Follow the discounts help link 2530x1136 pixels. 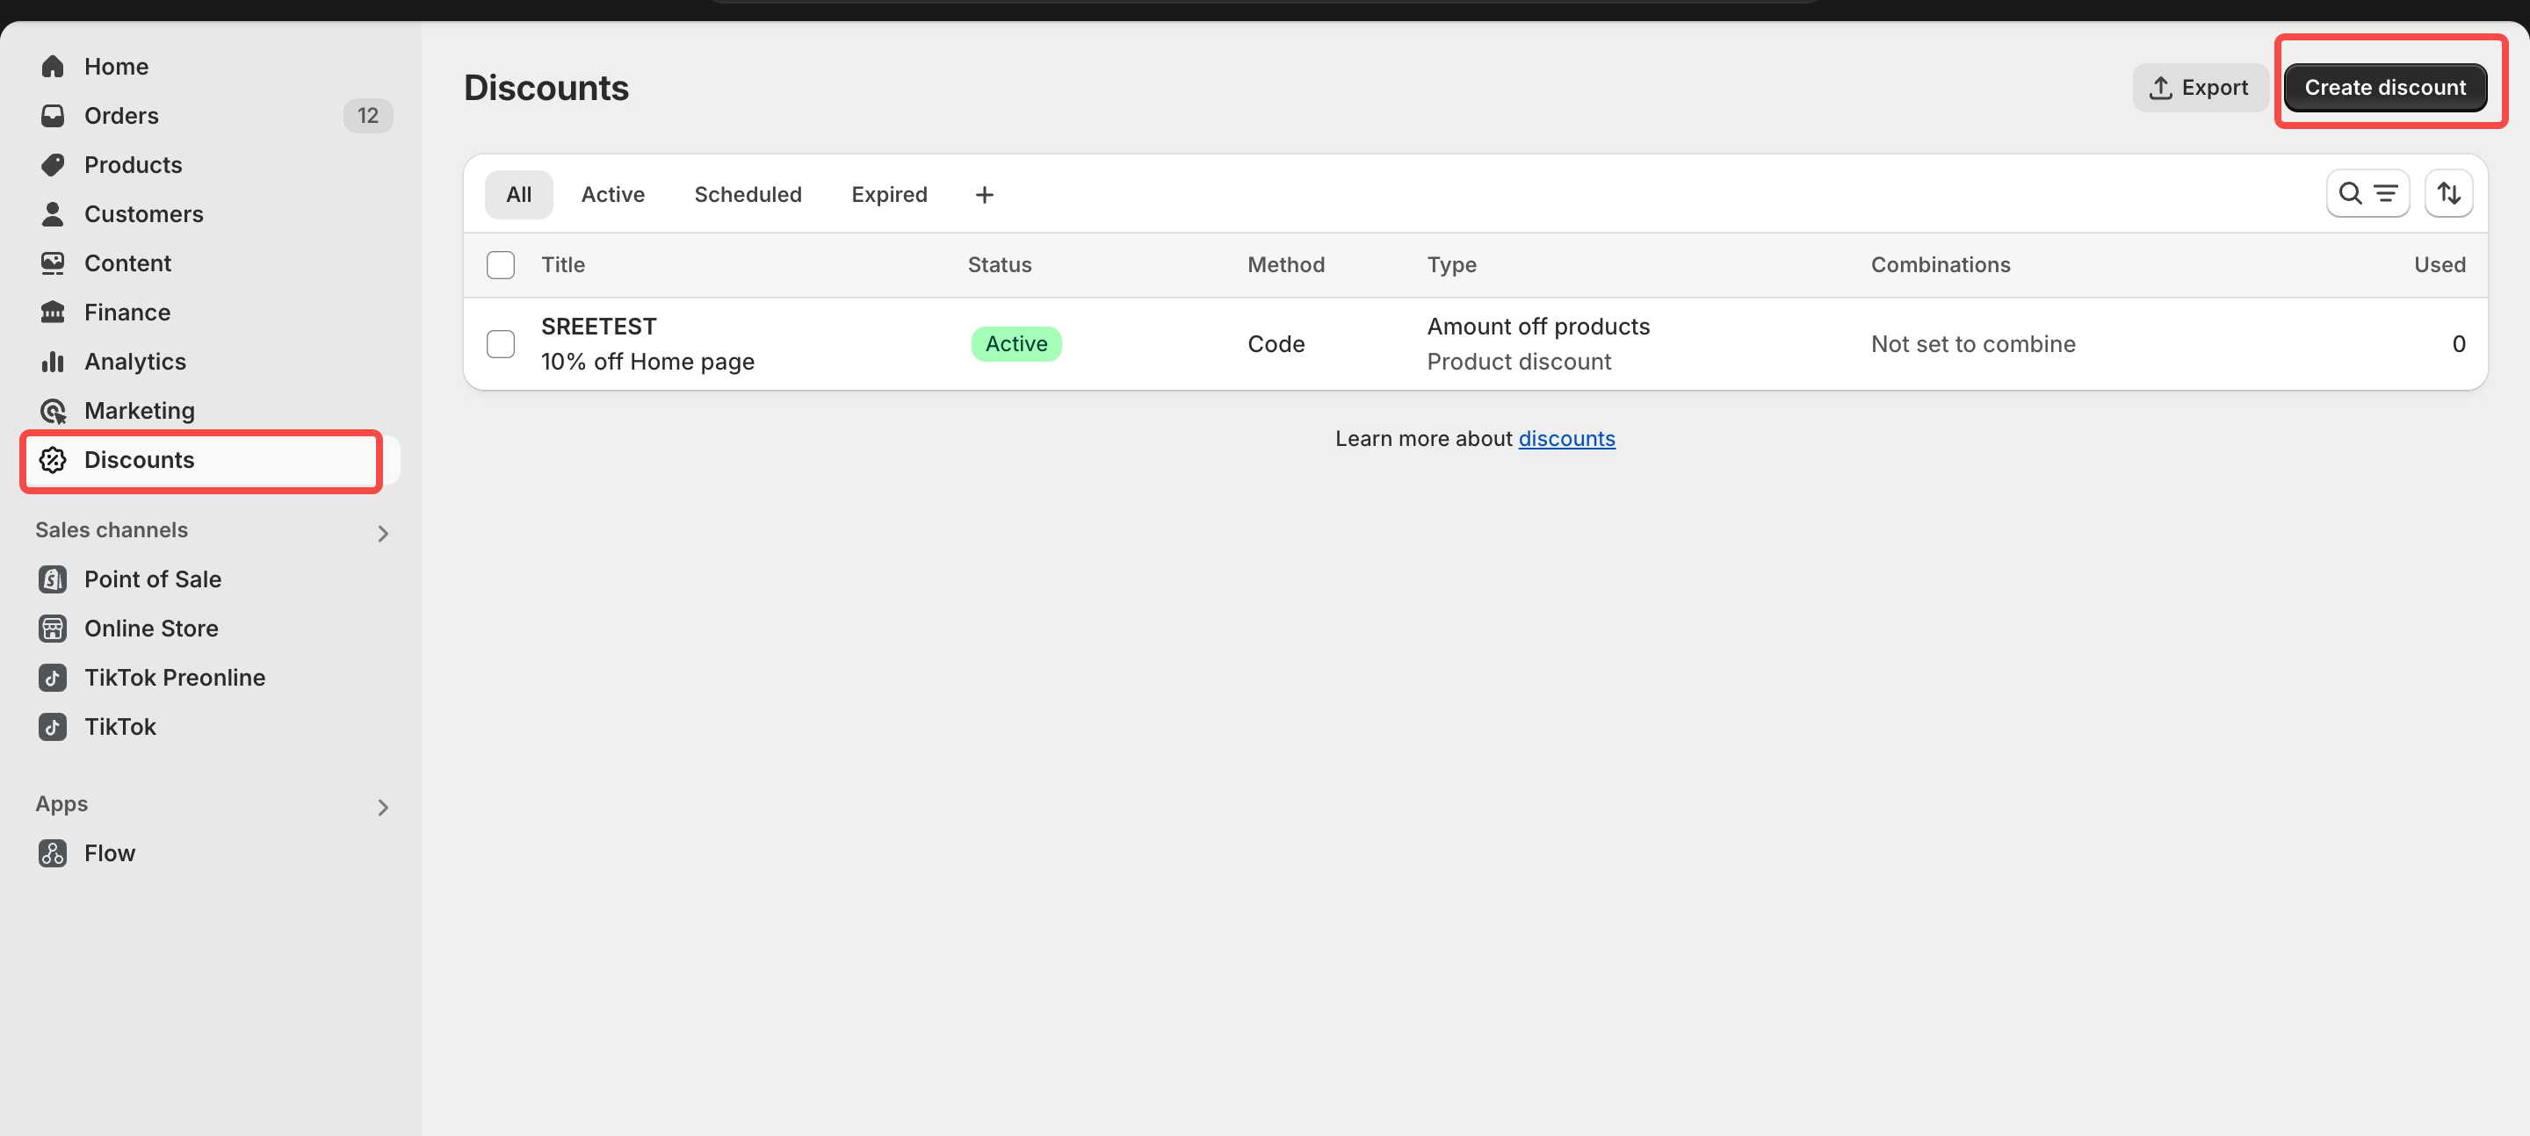(x=1565, y=438)
